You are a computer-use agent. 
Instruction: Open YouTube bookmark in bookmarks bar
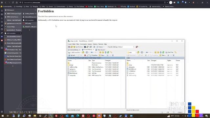[x=89, y=7]
